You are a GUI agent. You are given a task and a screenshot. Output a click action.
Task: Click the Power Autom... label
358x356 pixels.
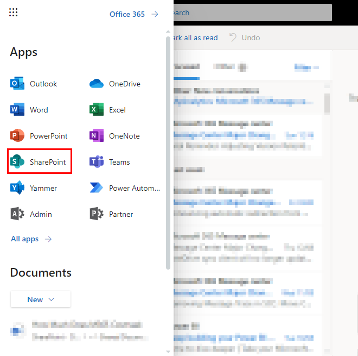coord(135,188)
